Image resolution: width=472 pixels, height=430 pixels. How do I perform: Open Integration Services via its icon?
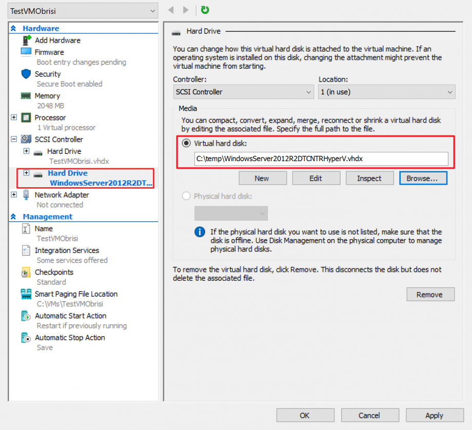pyautogui.click(x=26, y=250)
